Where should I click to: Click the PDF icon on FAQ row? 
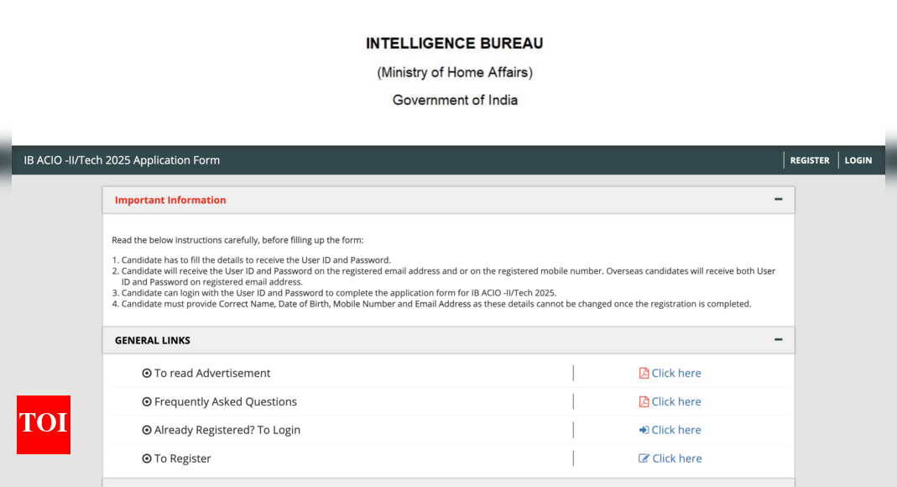[644, 401]
